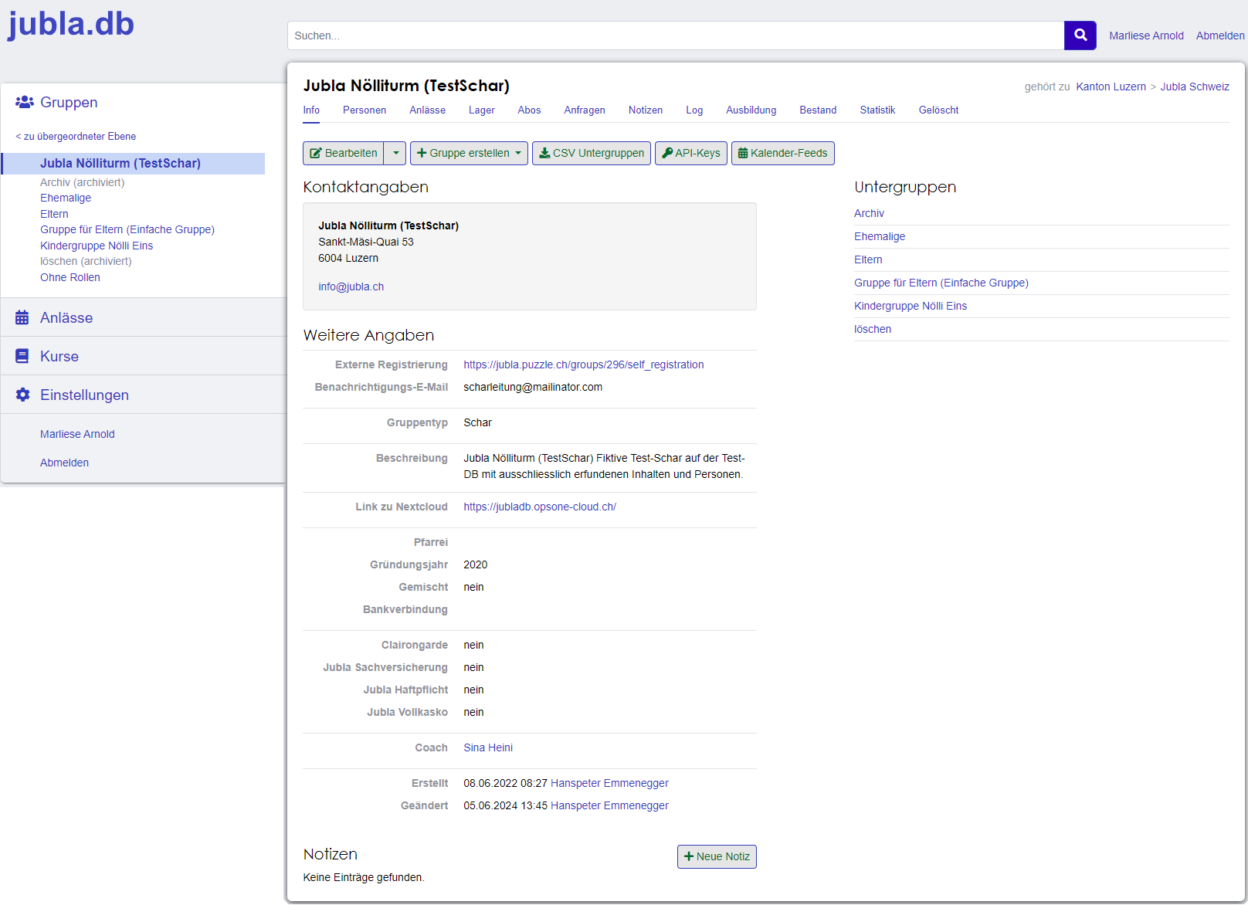Image resolution: width=1248 pixels, height=905 pixels.
Task: Click the scharleitung@mailinator.com text
Action: coord(533,387)
